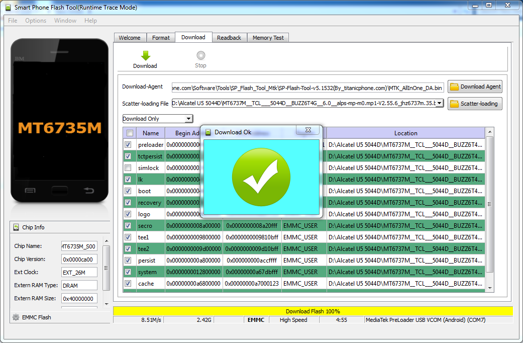Click the Ext Clock value EXT_26M
Image resolution: width=523 pixels, height=343 pixels.
79,272
